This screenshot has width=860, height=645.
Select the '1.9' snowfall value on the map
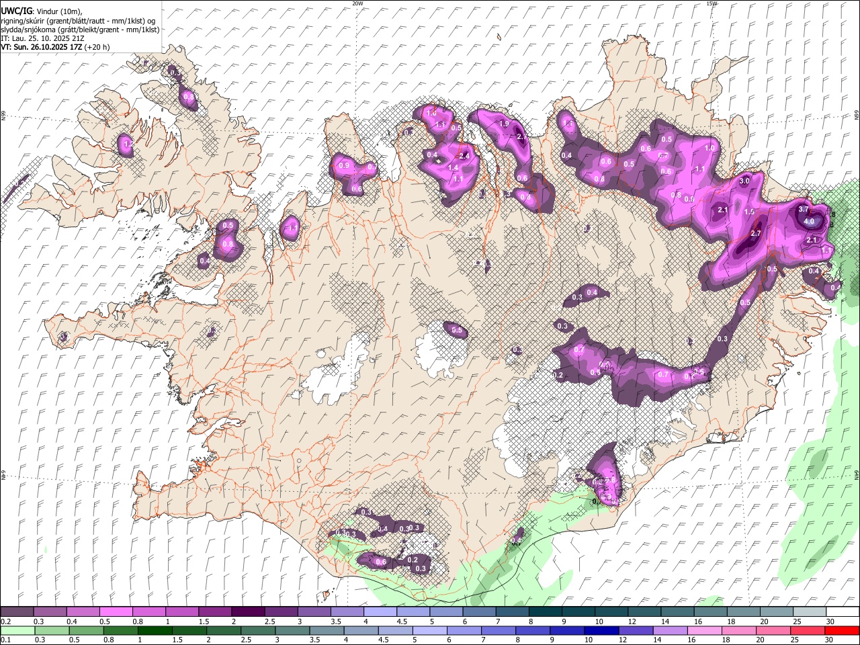tap(504, 124)
